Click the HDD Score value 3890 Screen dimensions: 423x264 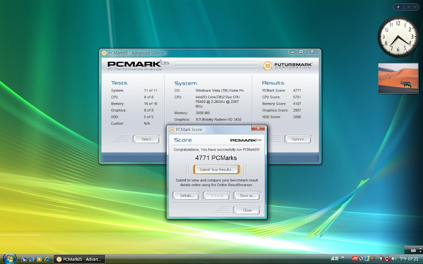tap(297, 117)
